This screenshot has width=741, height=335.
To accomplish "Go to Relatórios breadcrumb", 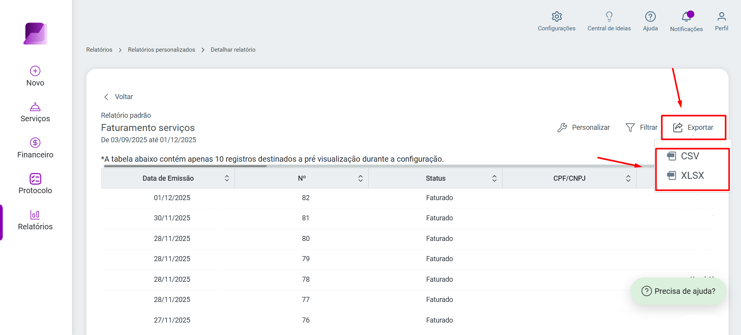I will pos(99,50).
